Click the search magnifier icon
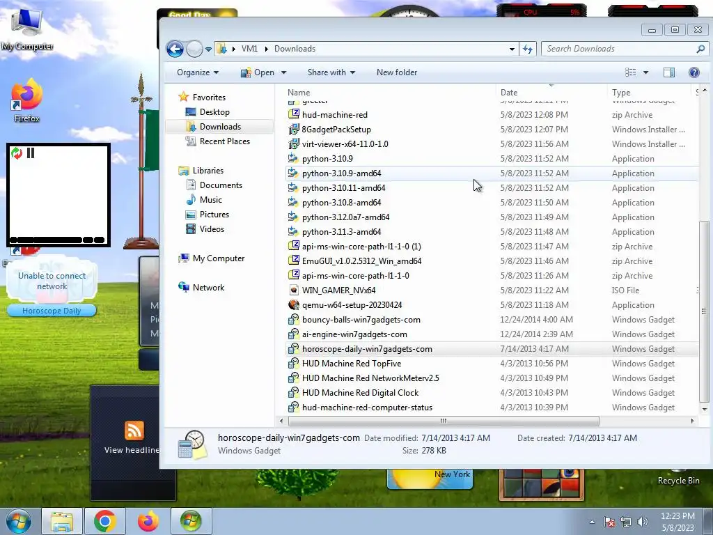This screenshot has height=535, width=713. point(700,49)
